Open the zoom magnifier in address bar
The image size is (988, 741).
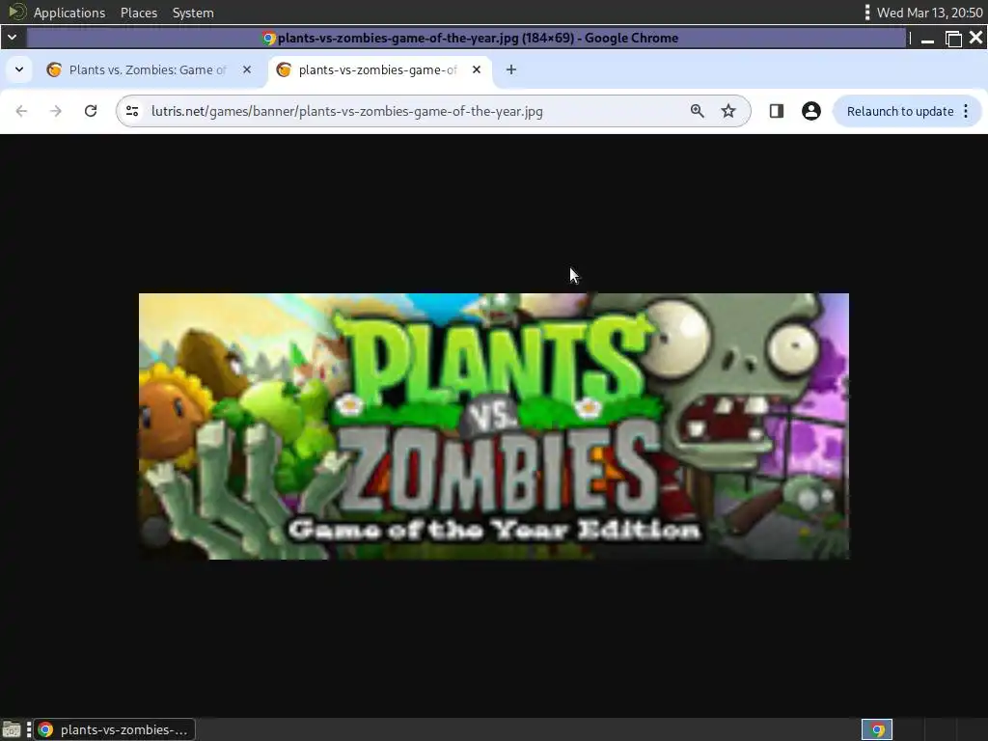coord(697,111)
